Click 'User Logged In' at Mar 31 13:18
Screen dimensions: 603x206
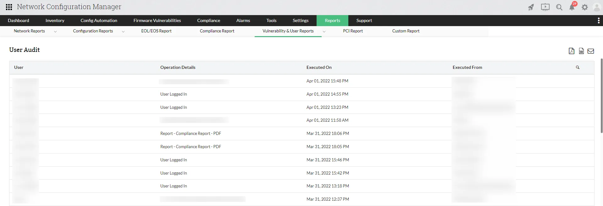[174, 186]
